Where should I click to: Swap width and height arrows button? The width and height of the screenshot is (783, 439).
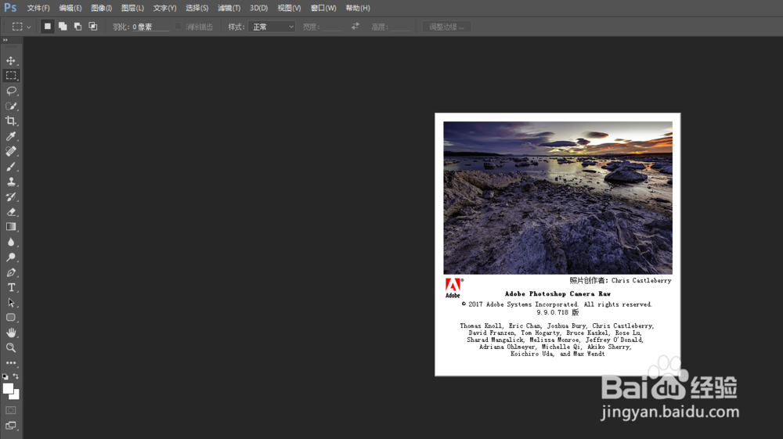coord(355,26)
